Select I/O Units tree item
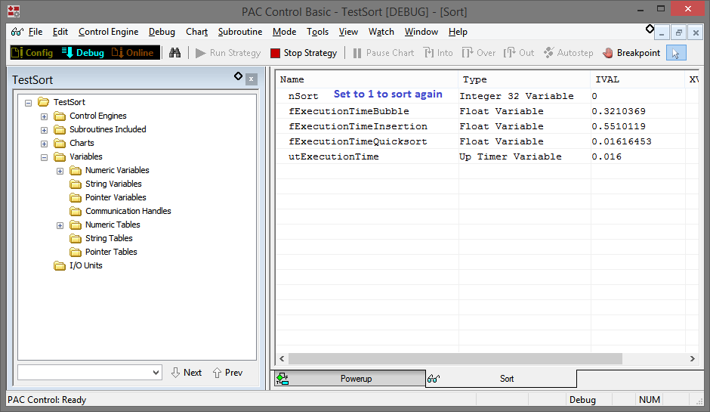The image size is (710, 412). coord(85,265)
